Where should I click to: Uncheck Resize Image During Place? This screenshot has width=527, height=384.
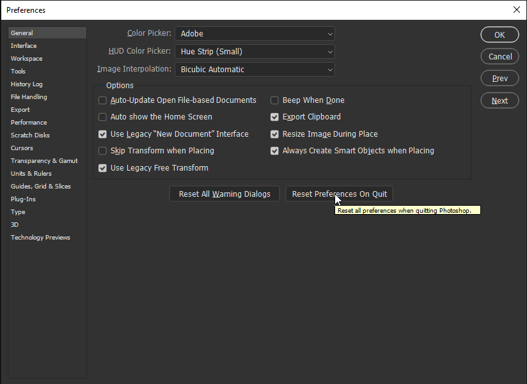pos(274,134)
